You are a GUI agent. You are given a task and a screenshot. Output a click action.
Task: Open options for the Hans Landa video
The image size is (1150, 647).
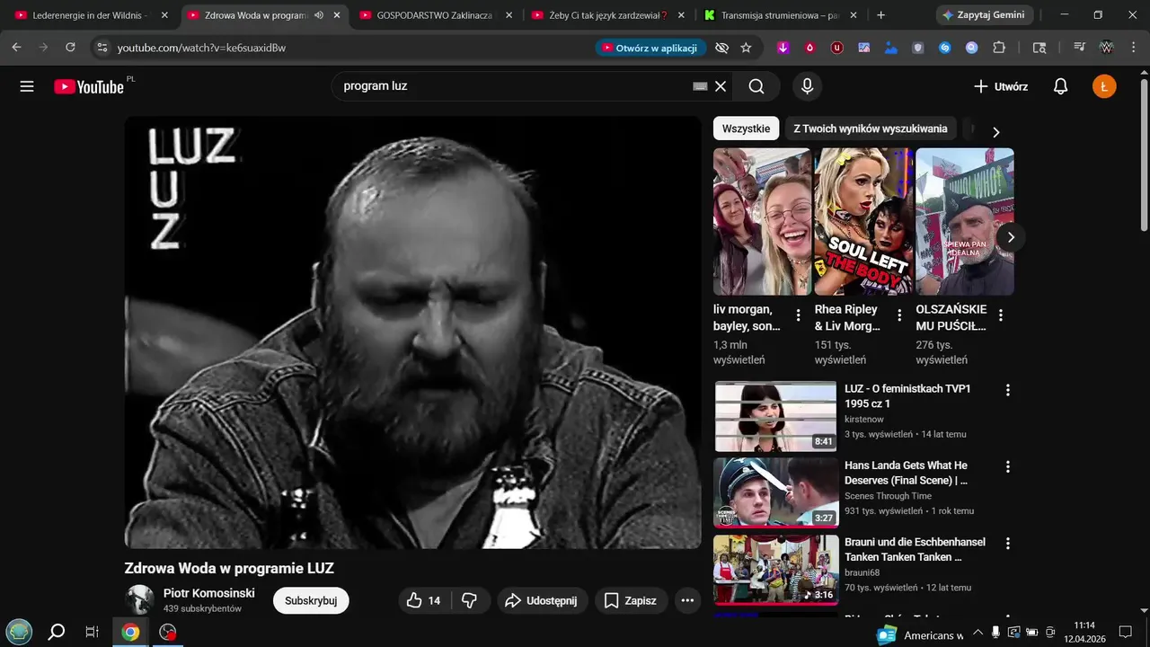click(x=1007, y=466)
